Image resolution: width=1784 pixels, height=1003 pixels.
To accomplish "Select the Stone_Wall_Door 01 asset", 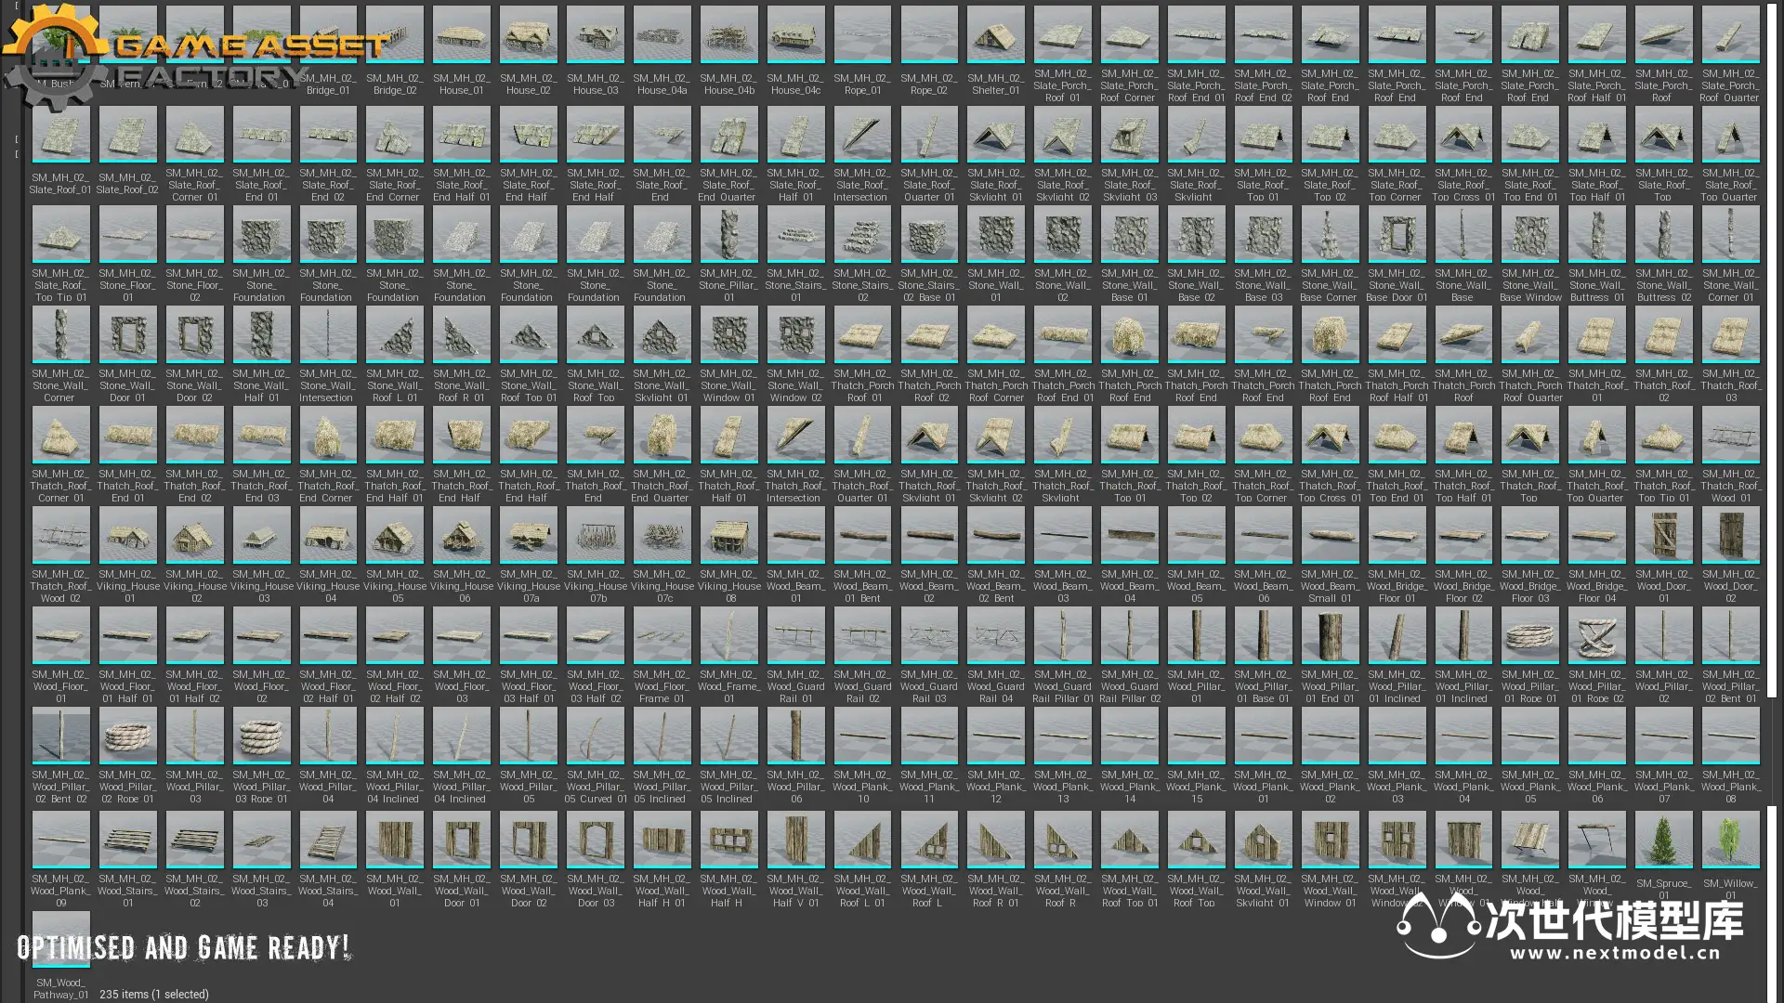I will coord(127,334).
